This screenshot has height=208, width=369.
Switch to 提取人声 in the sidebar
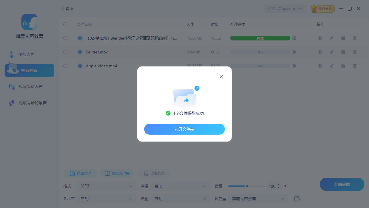29,54
